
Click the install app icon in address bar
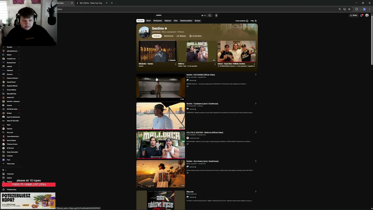pyautogui.click(x=344, y=9)
